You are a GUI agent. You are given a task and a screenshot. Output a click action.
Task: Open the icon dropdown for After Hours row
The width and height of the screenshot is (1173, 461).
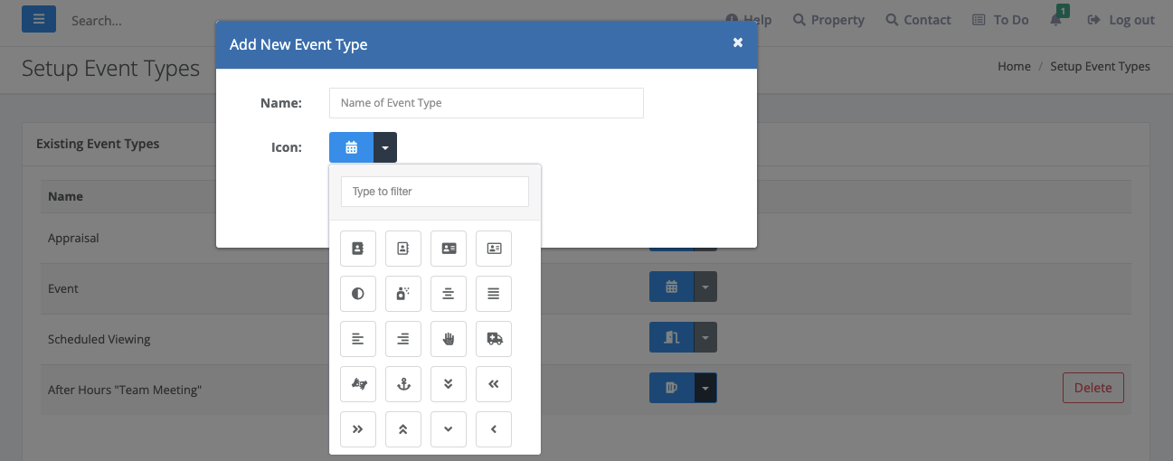705,388
